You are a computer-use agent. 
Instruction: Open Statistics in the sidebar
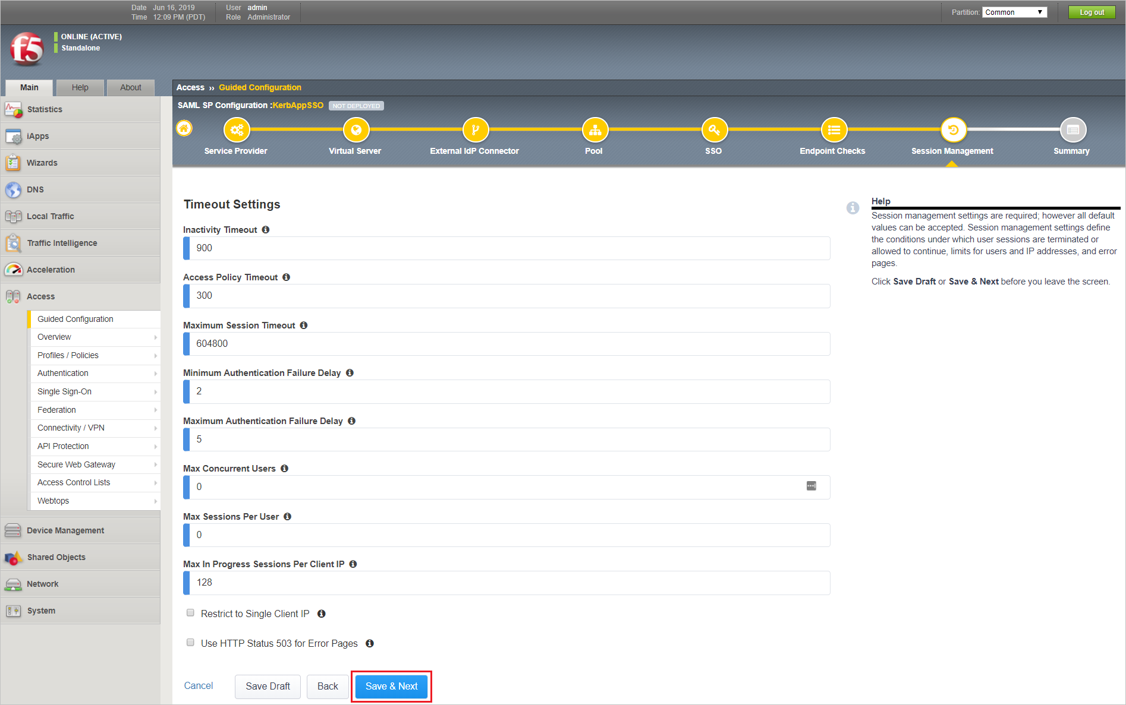pos(80,109)
